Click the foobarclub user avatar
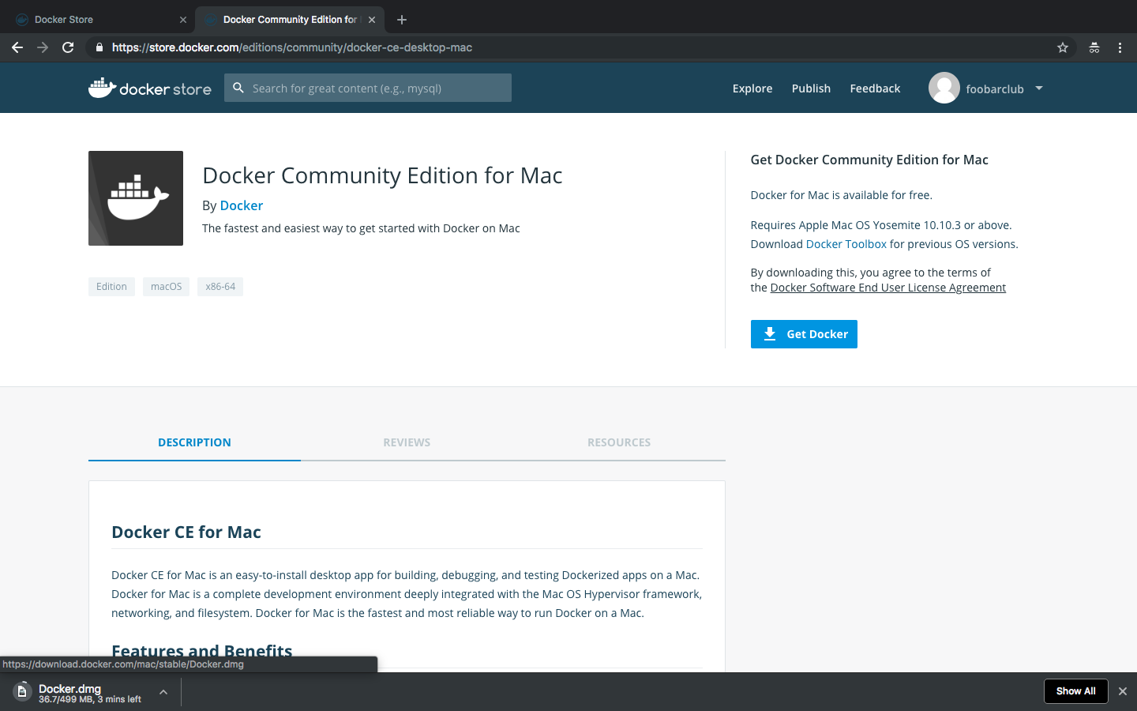Viewport: 1137px width, 711px height. tap(944, 88)
